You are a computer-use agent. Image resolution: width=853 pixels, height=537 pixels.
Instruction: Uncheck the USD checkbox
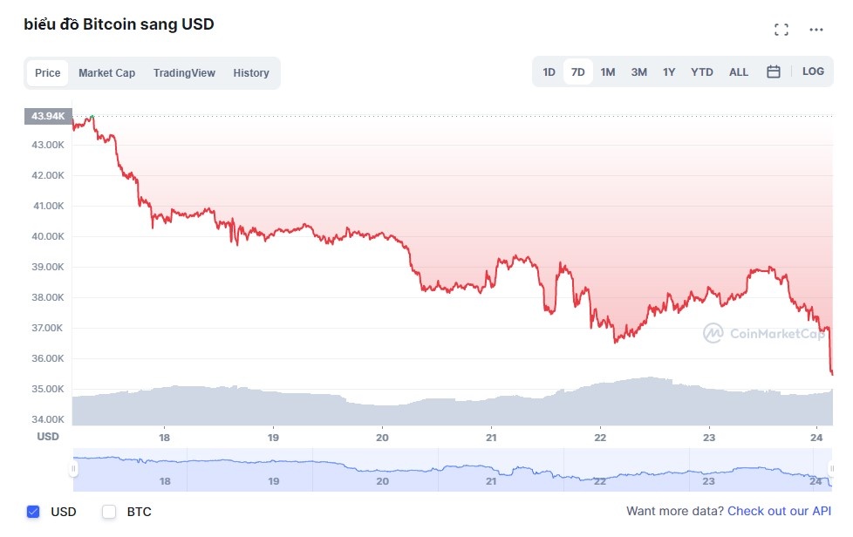click(33, 512)
